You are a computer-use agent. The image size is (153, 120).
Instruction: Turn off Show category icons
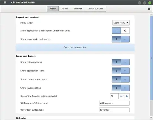click(x=121, y=62)
